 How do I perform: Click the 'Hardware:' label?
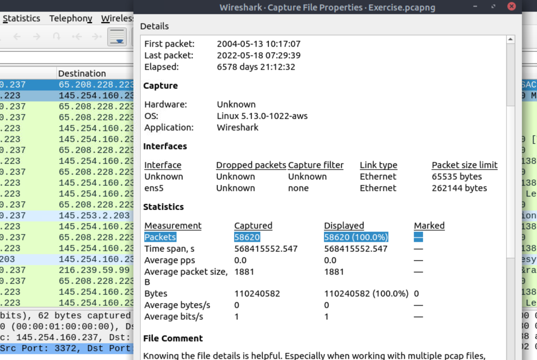166,104
